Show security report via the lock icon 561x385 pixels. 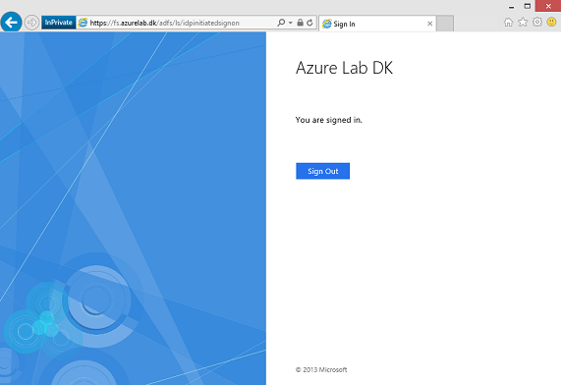[x=301, y=23]
